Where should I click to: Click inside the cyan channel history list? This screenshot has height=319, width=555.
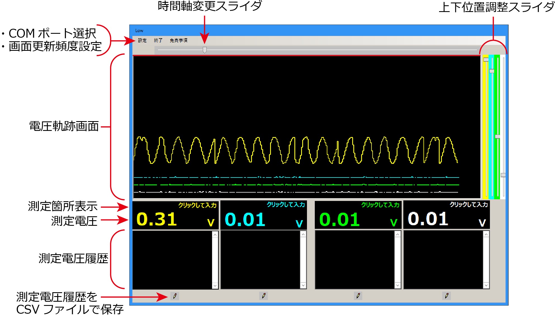click(261, 260)
